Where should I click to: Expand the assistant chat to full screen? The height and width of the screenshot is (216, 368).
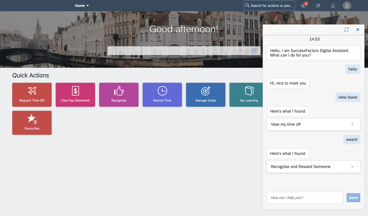[347, 29]
